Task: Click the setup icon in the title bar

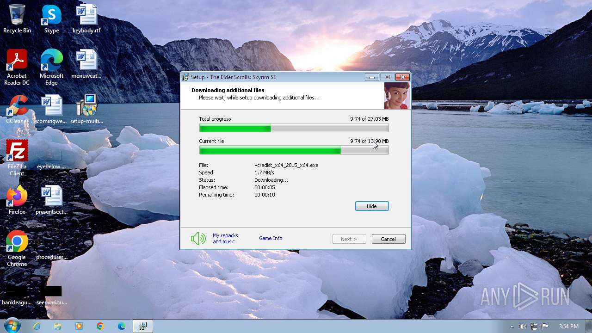Action: (x=185, y=77)
